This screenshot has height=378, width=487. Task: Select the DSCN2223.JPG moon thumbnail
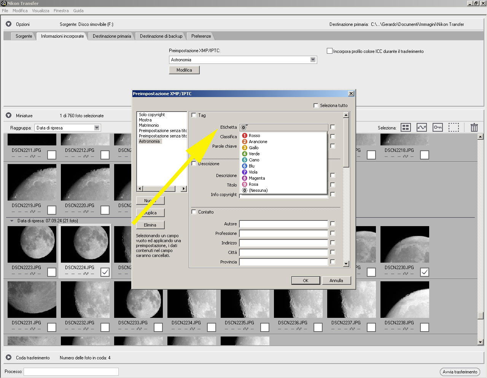[x=32, y=244]
